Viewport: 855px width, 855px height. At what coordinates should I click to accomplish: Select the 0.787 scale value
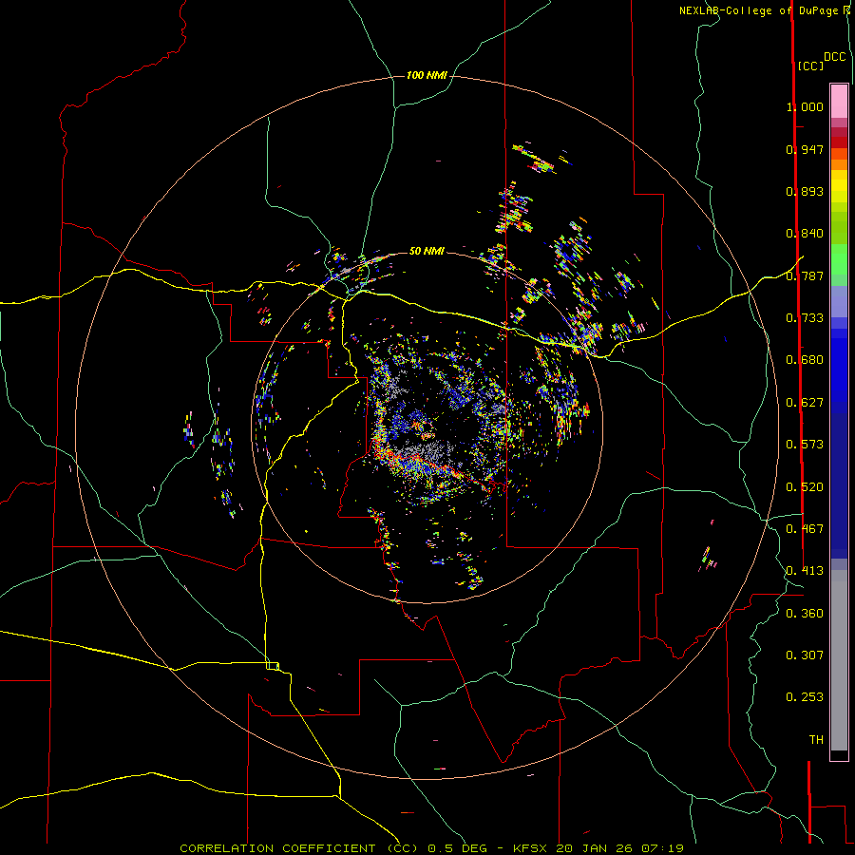click(805, 275)
